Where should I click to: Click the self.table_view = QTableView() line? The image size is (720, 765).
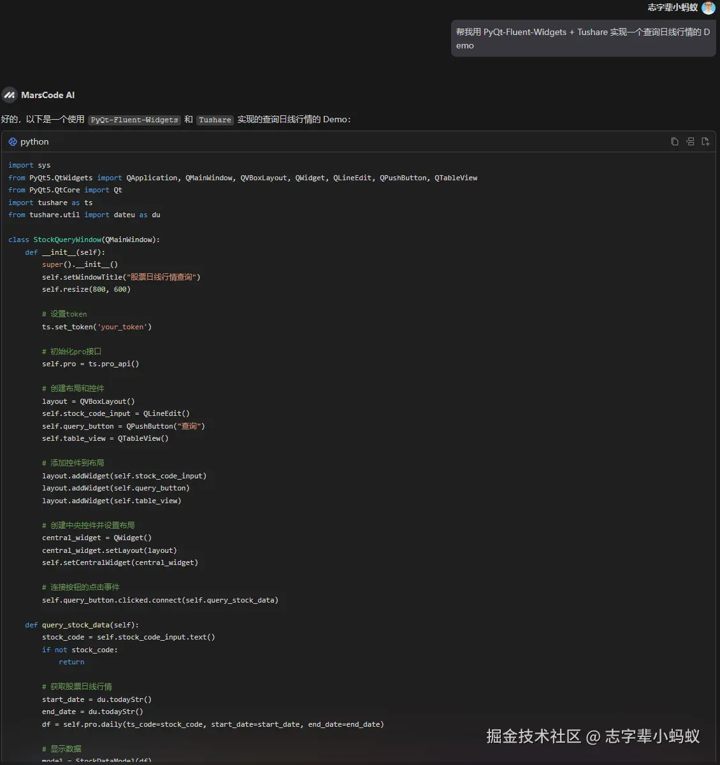[105, 438]
